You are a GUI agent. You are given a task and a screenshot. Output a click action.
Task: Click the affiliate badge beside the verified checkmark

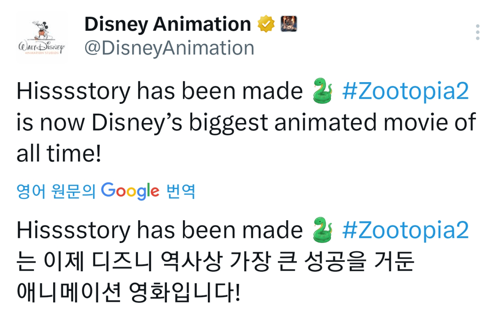pyautogui.click(x=289, y=24)
